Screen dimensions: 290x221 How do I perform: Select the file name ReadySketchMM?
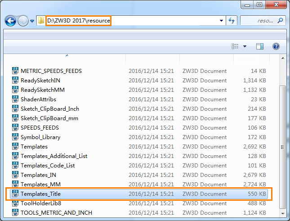(43, 90)
